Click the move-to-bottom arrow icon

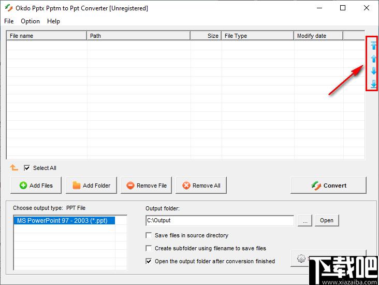pyautogui.click(x=373, y=84)
